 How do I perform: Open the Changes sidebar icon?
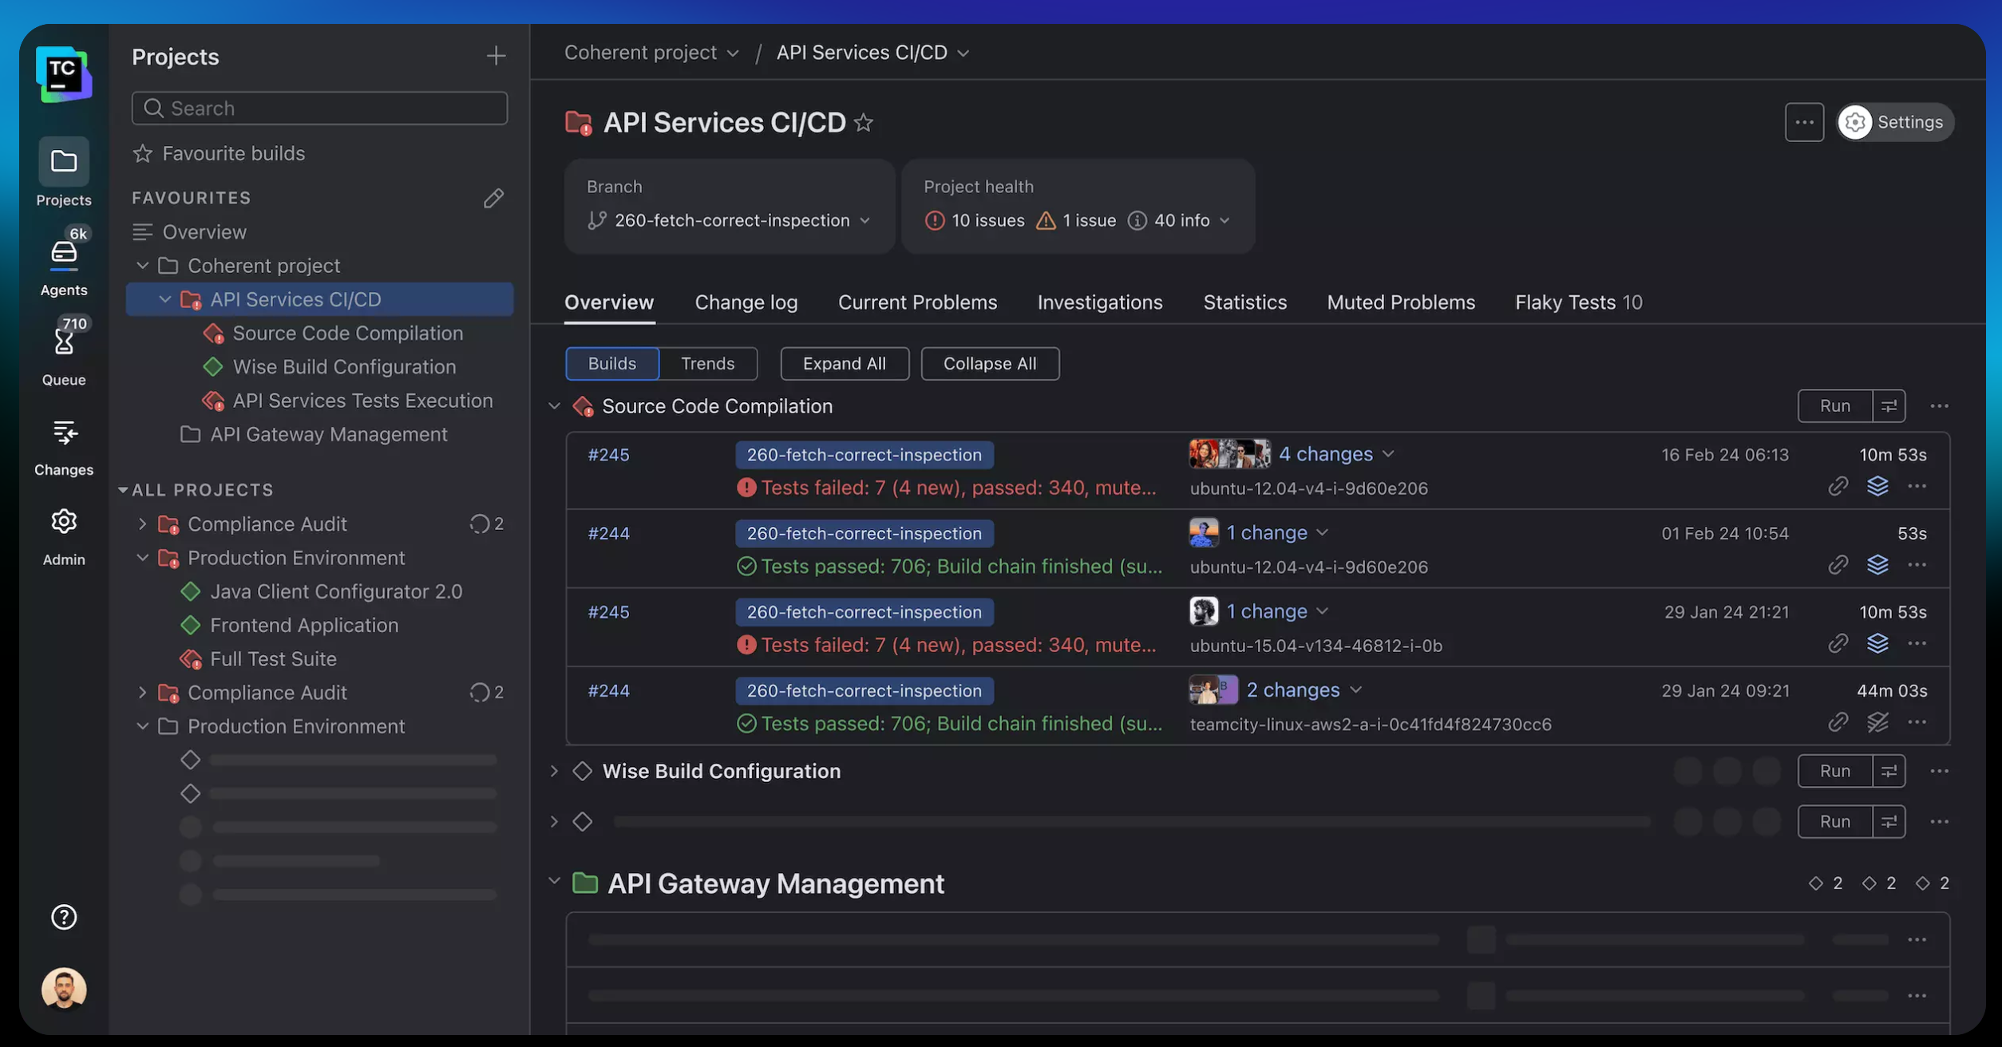tap(64, 433)
